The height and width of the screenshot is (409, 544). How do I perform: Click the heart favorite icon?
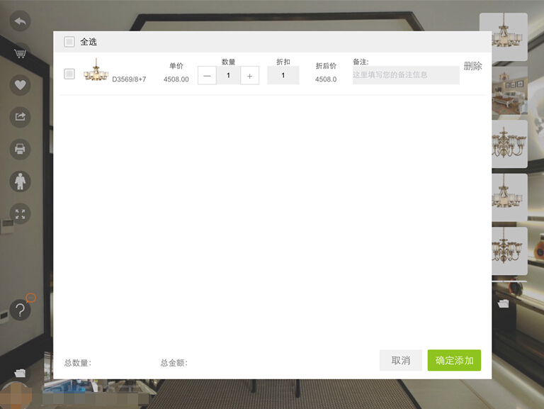coord(20,85)
